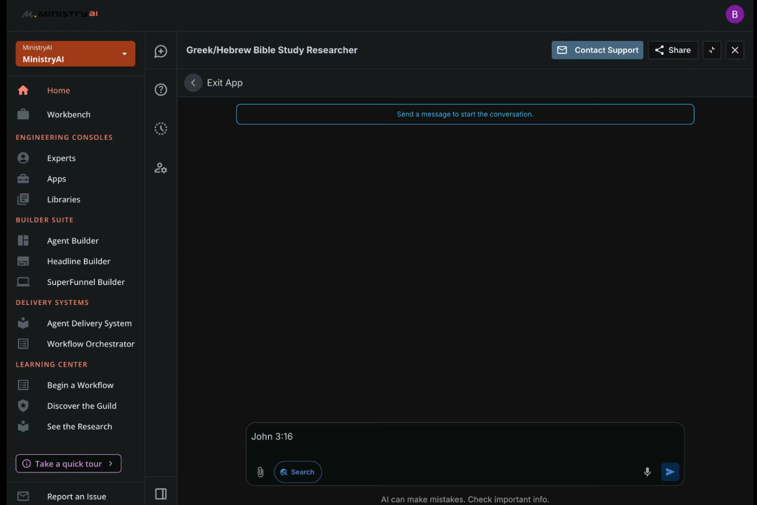Expand the MinistryAI workspace dropdown
The image size is (757, 505).
point(75,54)
